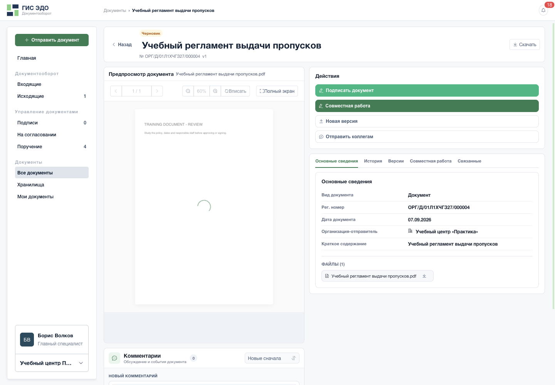Select Все документы in the sidebar
Image resolution: width=555 pixels, height=385 pixels.
coord(52,172)
